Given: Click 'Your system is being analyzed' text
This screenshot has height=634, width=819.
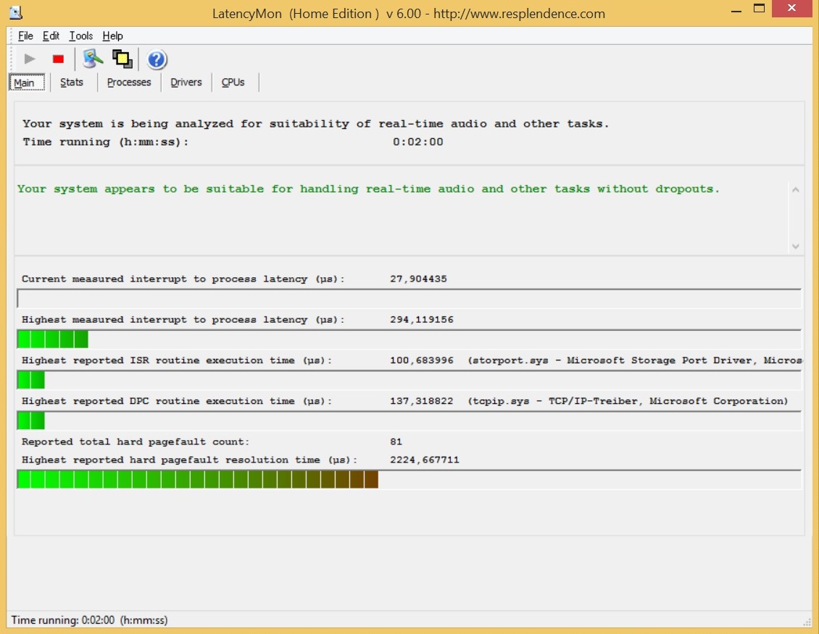Looking at the screenshot, I should click(315, 124).
